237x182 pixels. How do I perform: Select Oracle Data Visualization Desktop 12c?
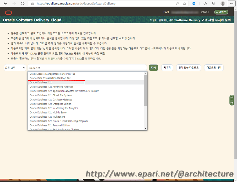(x=86, y=78)
